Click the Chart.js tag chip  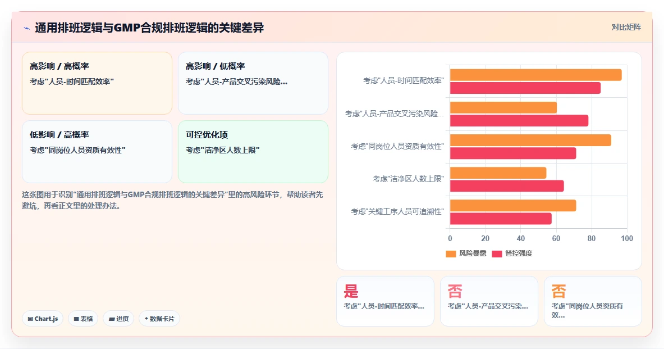point(43,319)
